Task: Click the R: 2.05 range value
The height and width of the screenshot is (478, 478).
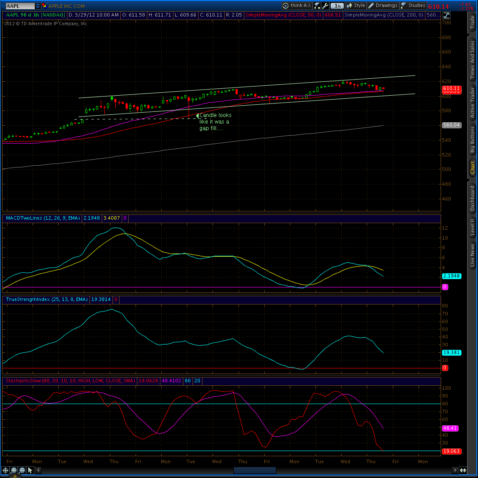Action: click(234, 15)
